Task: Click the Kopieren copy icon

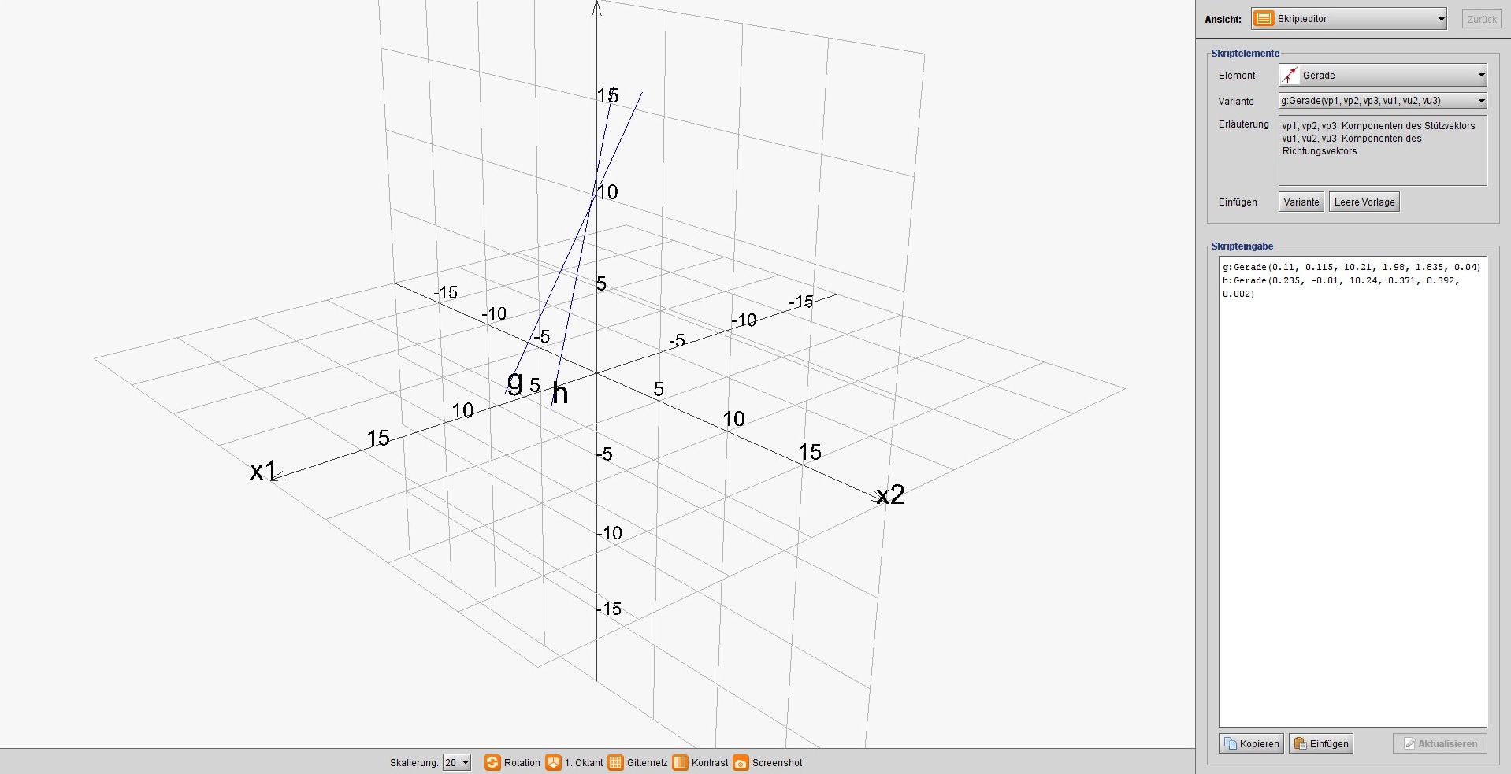Action: pyautogui.click(x=1231, y=743)
